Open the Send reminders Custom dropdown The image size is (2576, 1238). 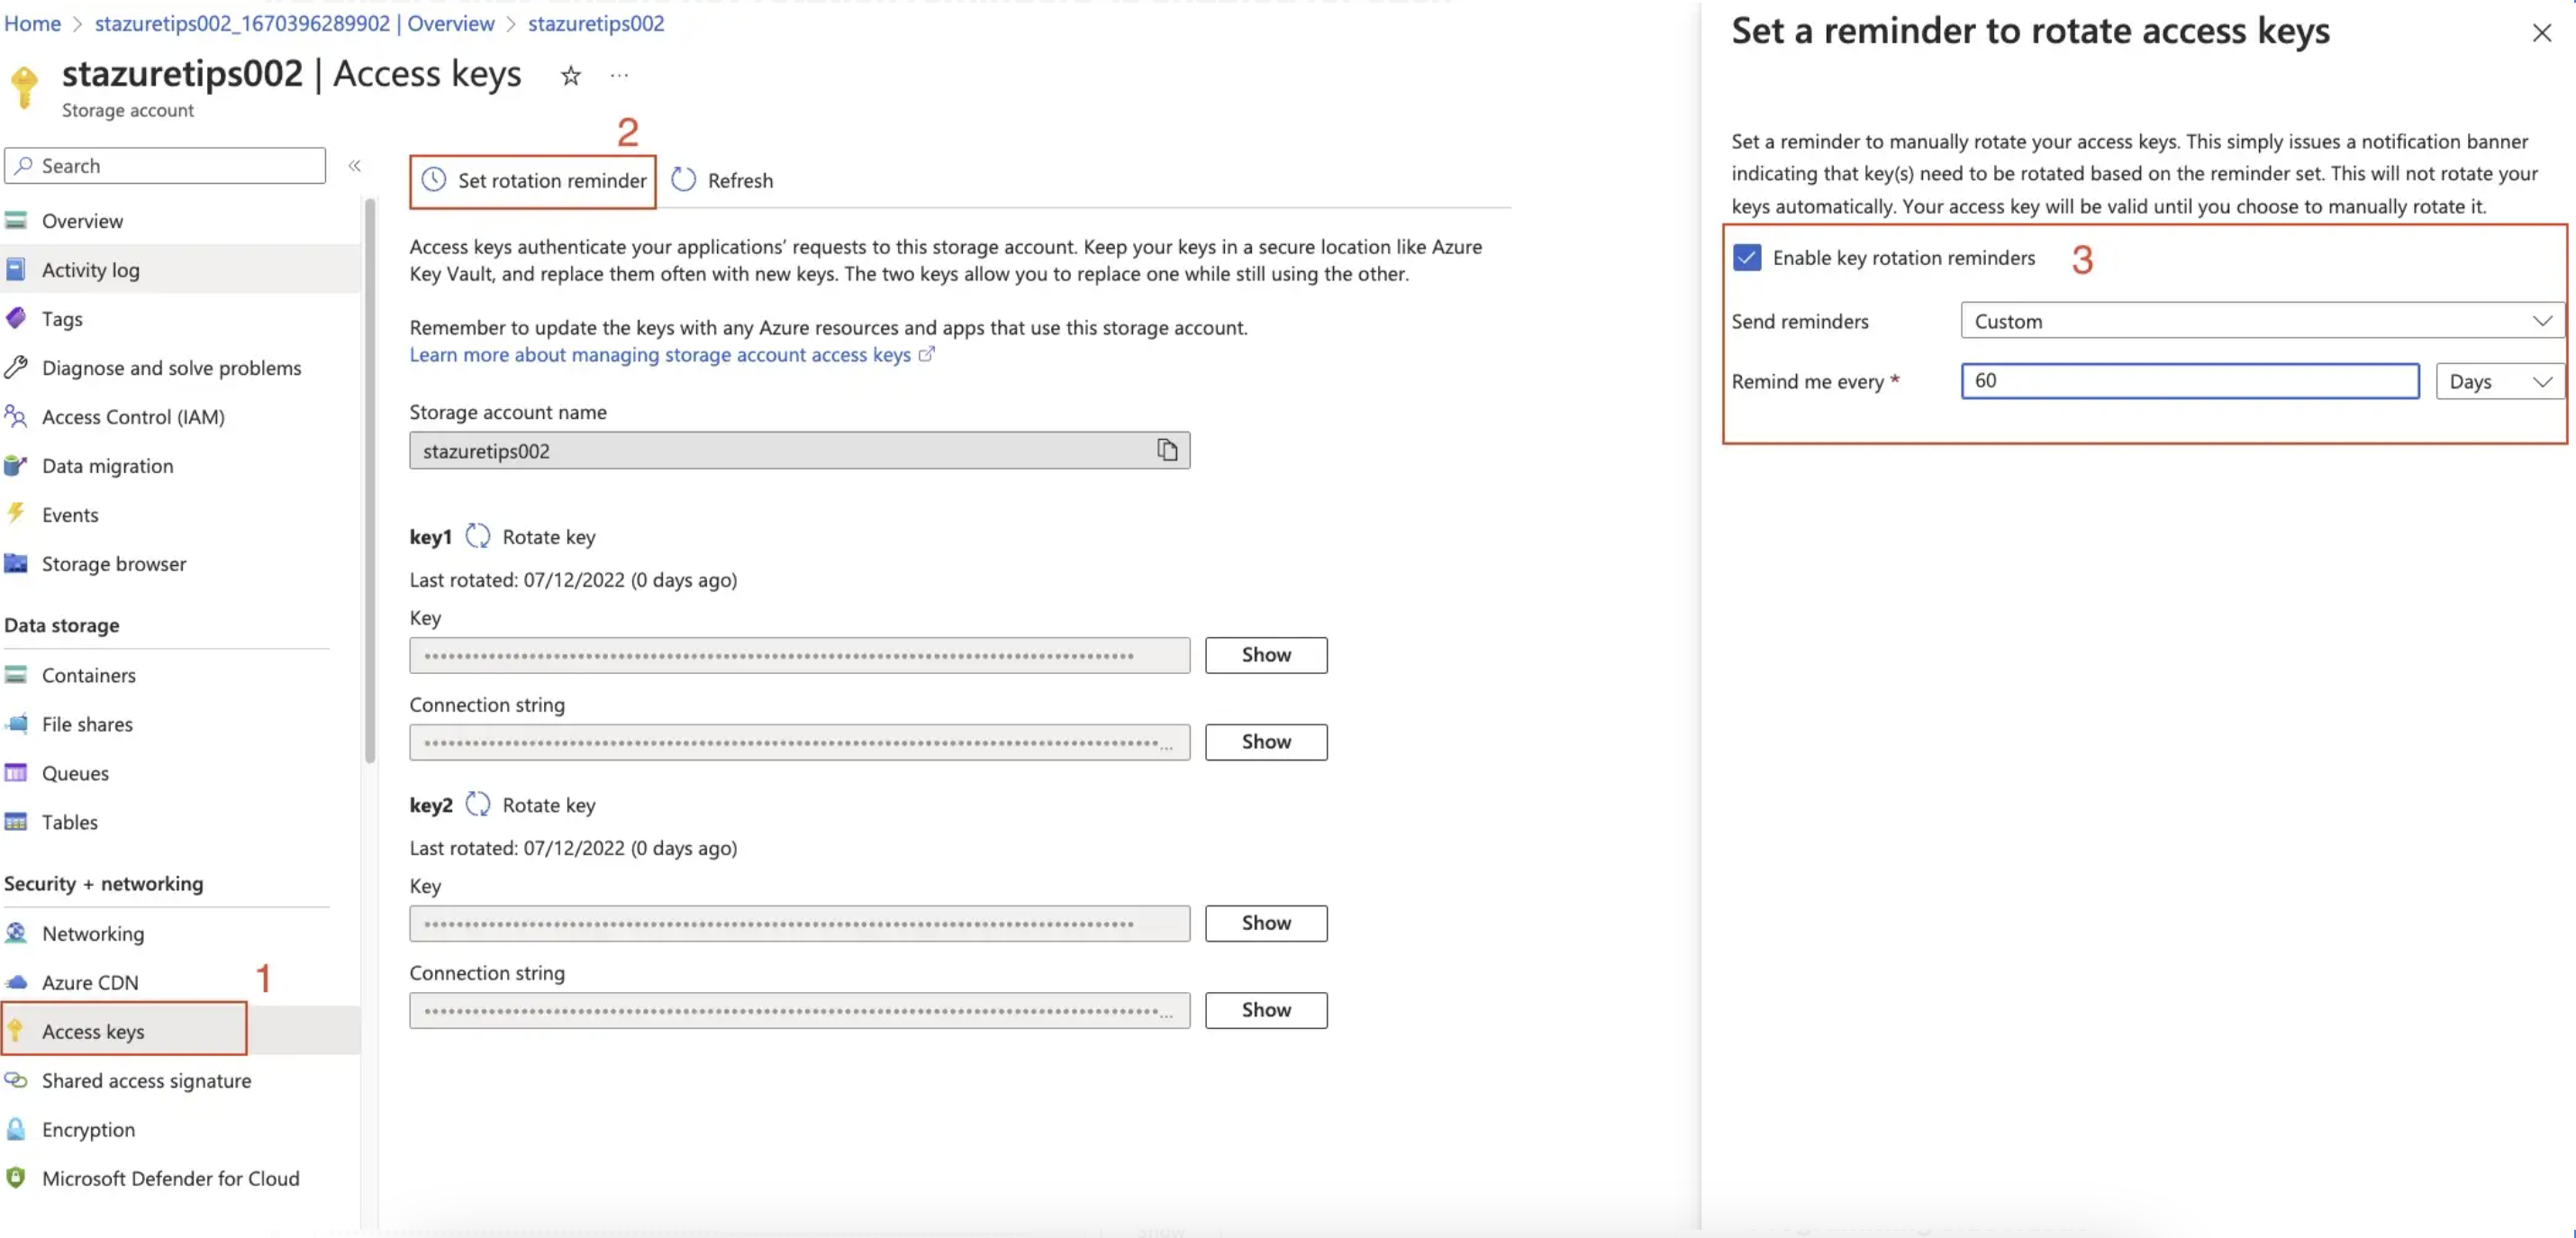coord(2262,321)
